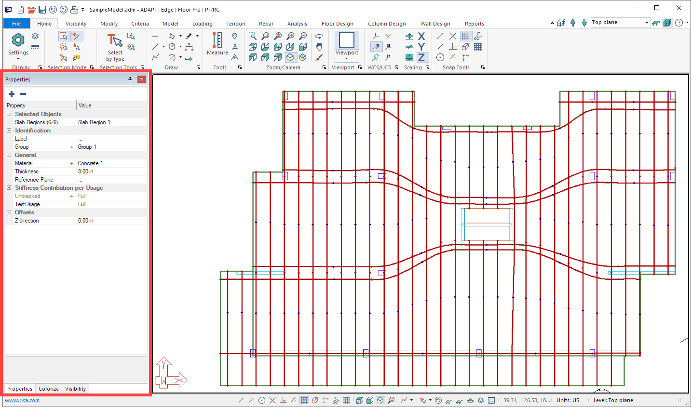Select the Y scaling axis icon
This screenshot has height=407, width=691.
(x=421, y=47)
